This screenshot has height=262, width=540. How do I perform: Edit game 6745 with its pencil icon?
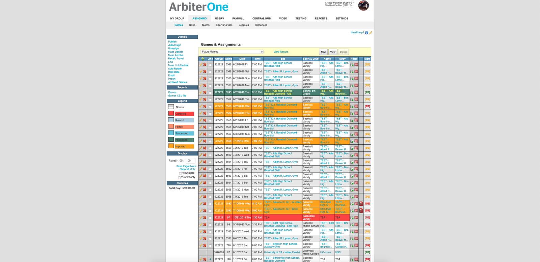(200, 92)
